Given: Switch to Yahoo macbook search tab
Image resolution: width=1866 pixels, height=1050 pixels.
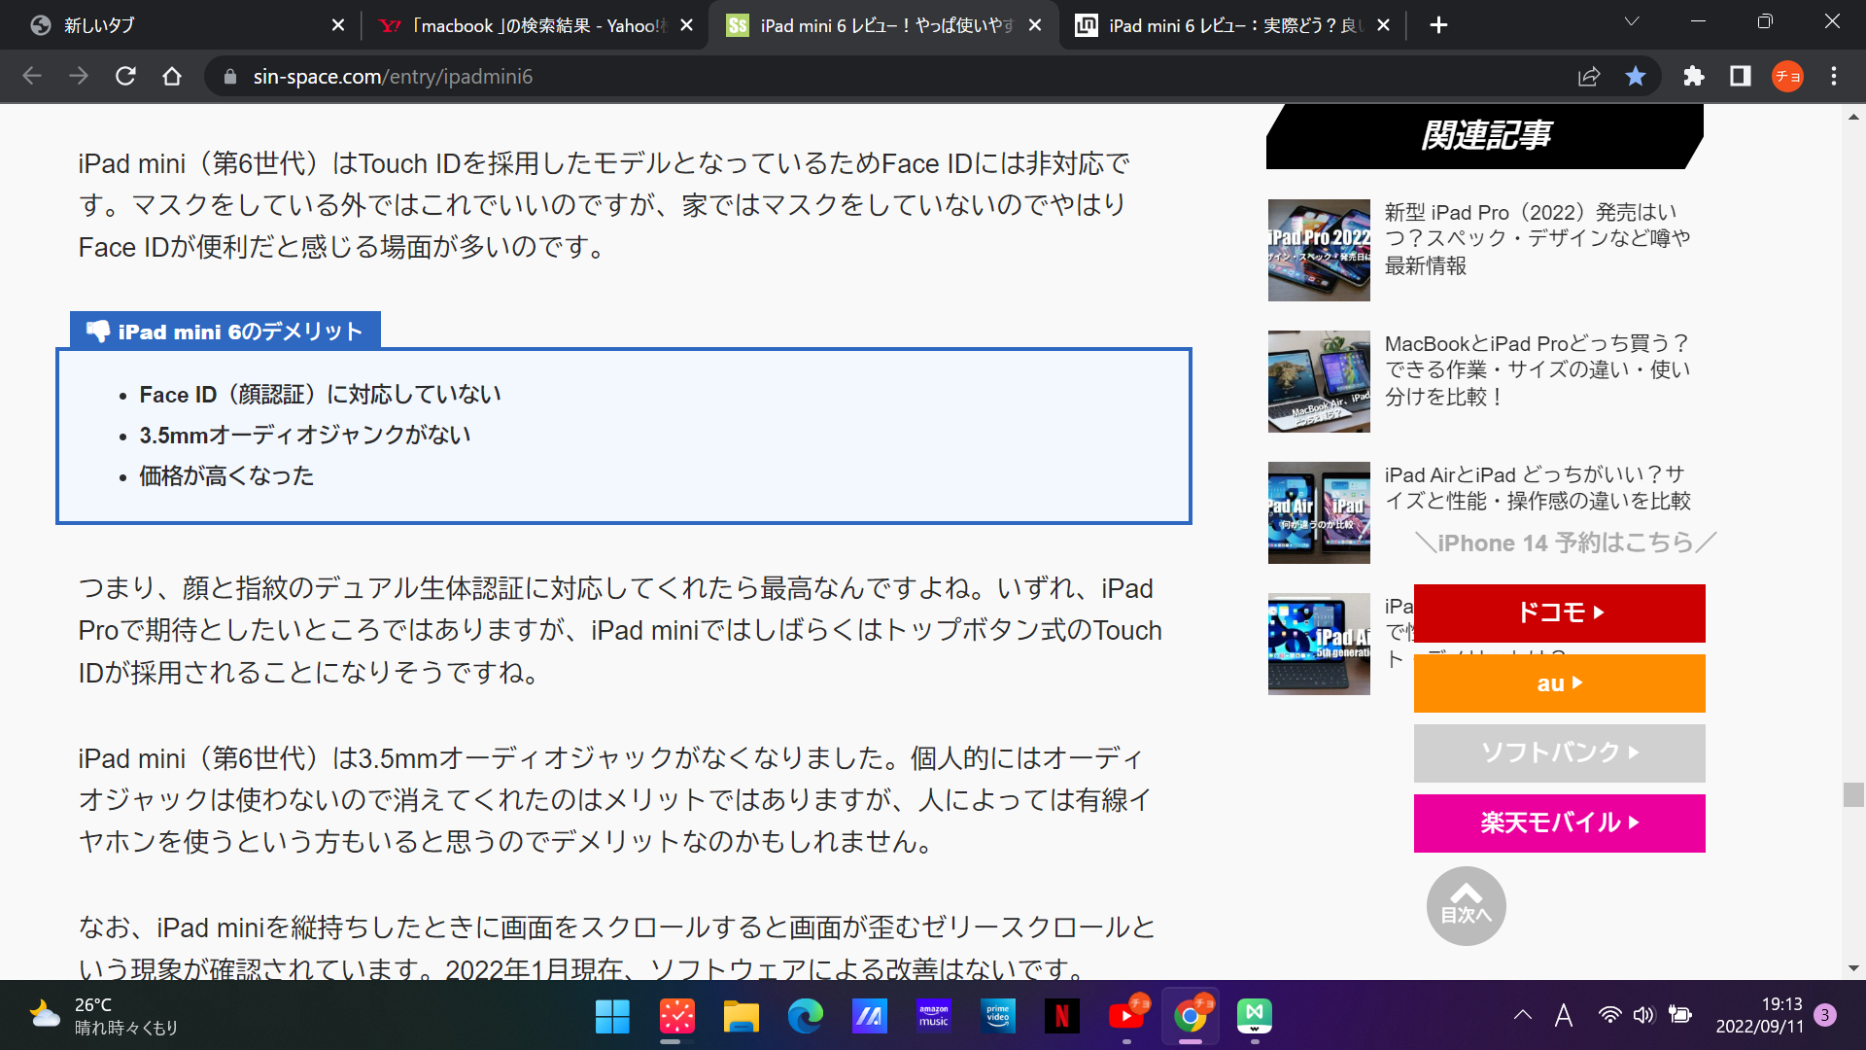Looking at the screenshot, I should [x=525, y=25].
